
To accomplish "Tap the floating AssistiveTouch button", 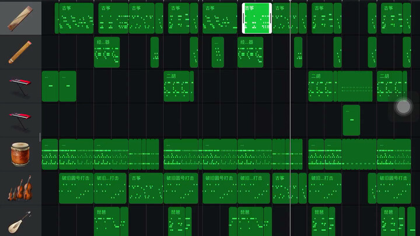I will [x=404, y=107].
